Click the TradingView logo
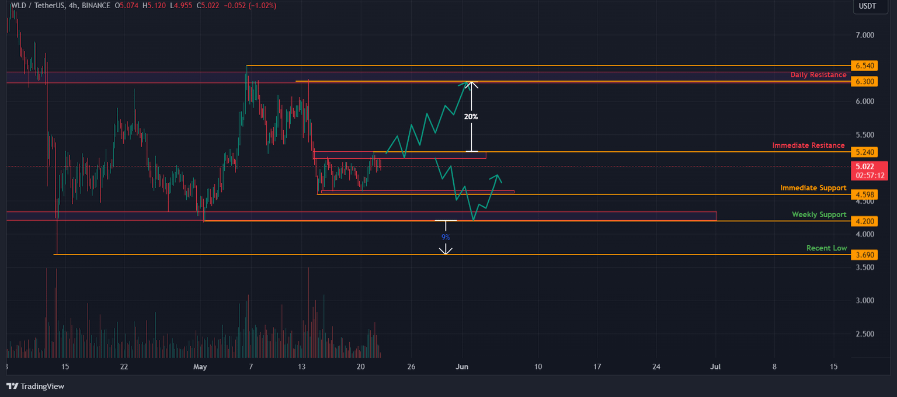This screenshot has height=397, width=897. point(36,386)
